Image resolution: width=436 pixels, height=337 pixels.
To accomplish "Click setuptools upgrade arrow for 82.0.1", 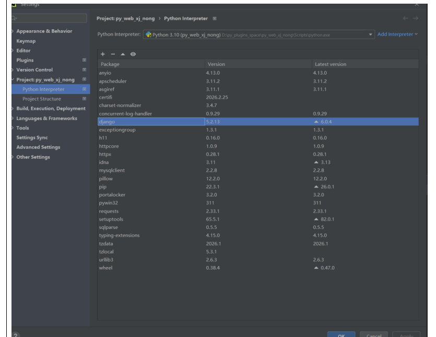I will [x=316, y=219].
